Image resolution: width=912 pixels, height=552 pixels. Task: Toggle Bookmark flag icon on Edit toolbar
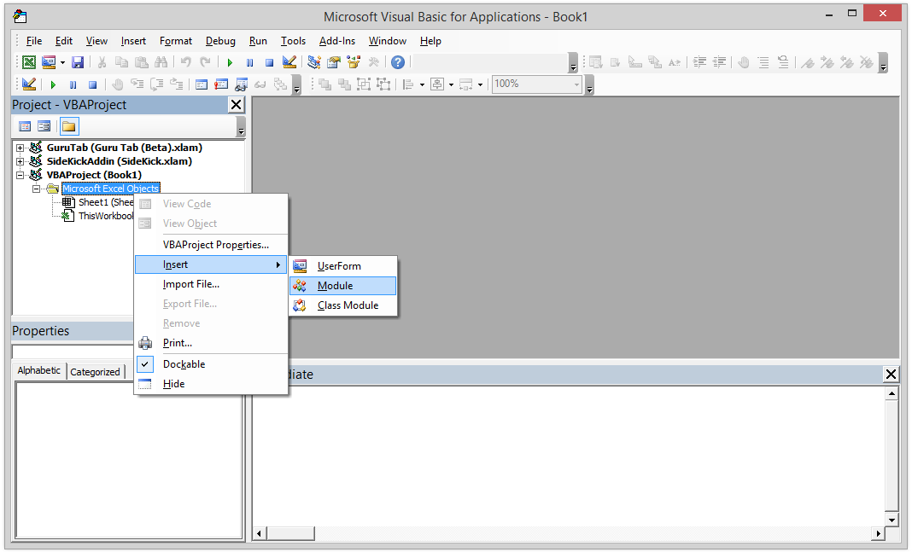coord(807,62)
